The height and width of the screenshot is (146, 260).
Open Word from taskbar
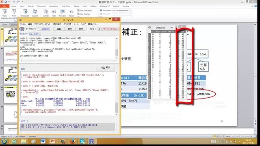point(43,142)
